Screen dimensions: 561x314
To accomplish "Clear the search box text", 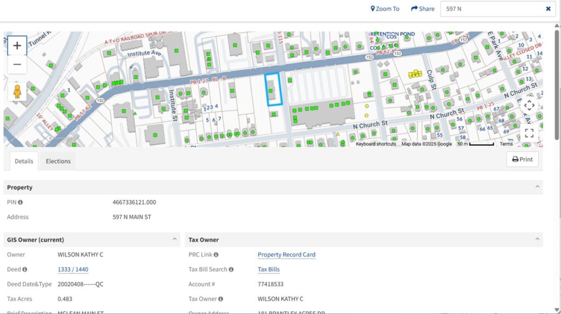I will [548, 9].
